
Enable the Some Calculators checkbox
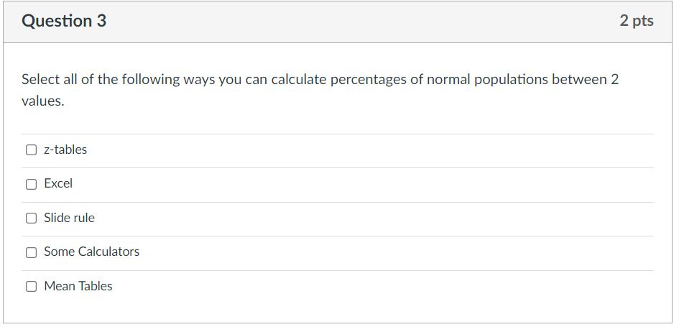(31, 252)
